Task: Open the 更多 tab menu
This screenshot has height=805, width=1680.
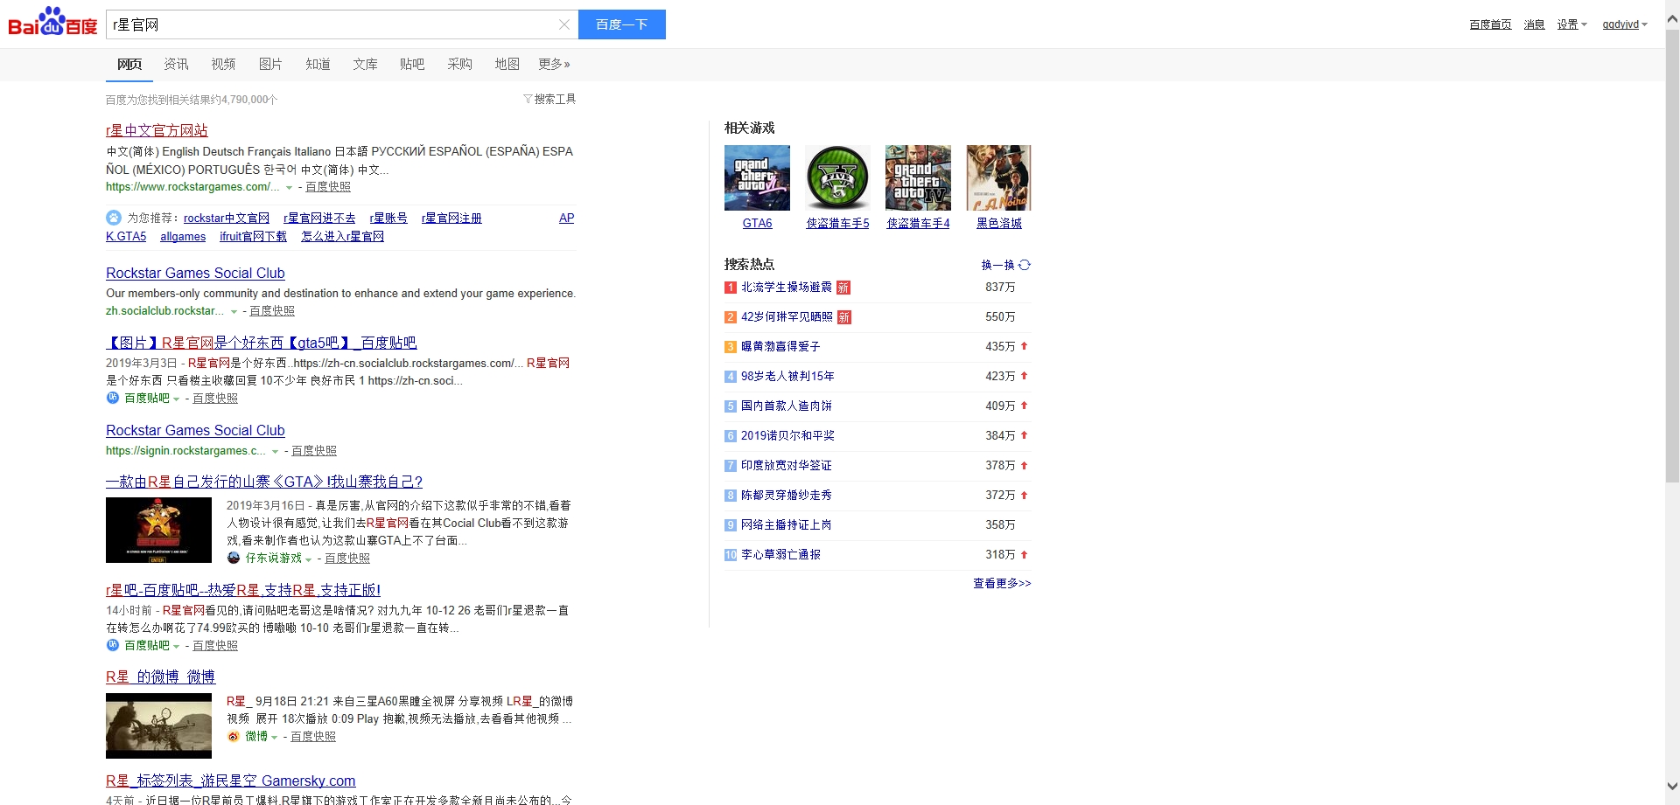Action: click(554, 64)
